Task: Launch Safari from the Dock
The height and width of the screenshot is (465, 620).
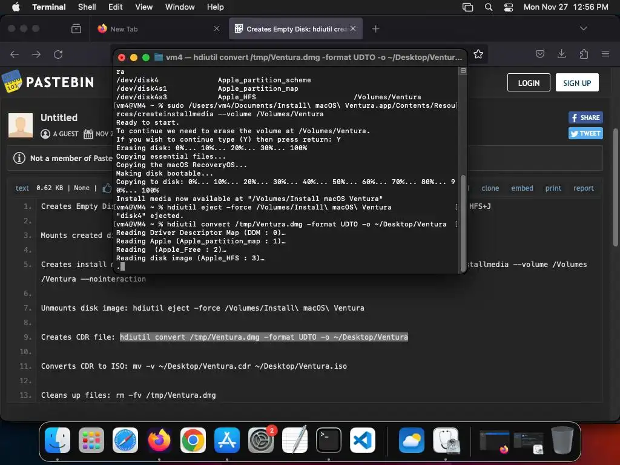Action: click(x=125, y=440)
